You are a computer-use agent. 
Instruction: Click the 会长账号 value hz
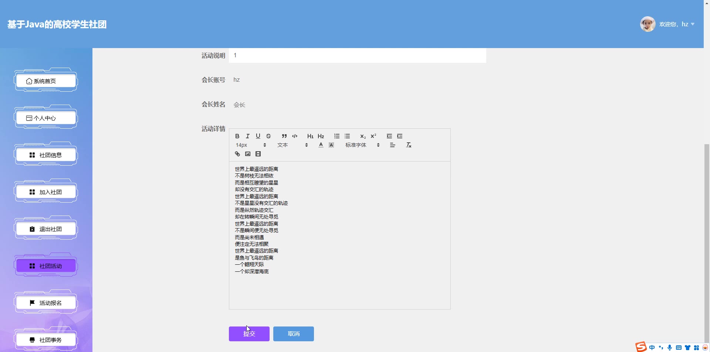point(237,80)
